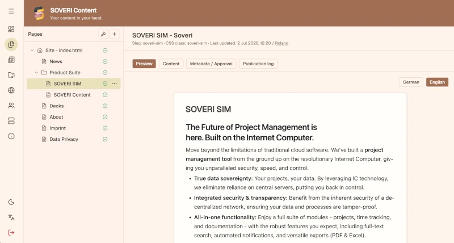The width and height of the screenshot is (454, 243).
Task: Toggle dark mode moon icon
Action: tap(11, 202)
